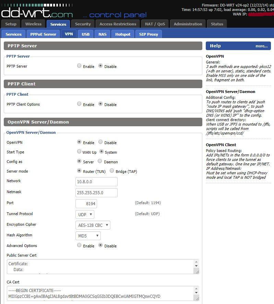Select Disable for PPTP Client Options
Screen dimensions: 274x304
coord(100,104)
